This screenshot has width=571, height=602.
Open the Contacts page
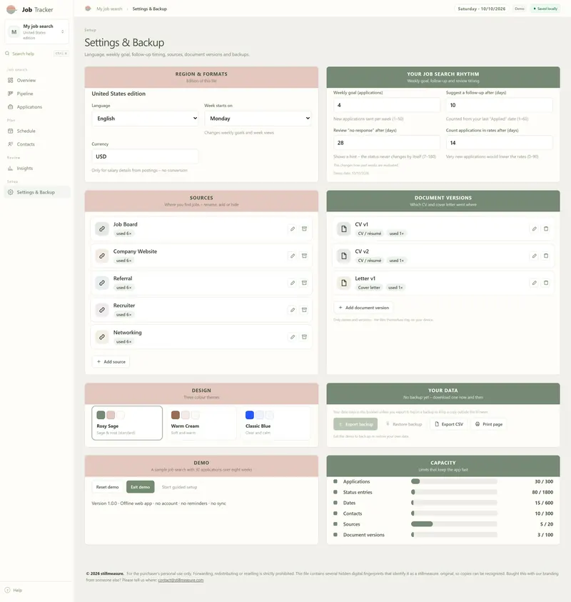37,144
